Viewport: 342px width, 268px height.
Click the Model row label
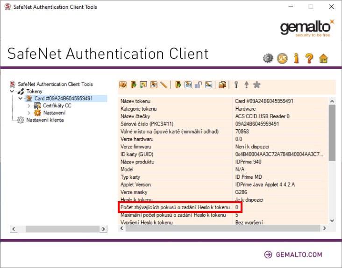[127, 169]
